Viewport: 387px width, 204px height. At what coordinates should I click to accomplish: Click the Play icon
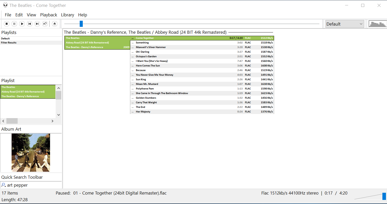pos(22,24)
